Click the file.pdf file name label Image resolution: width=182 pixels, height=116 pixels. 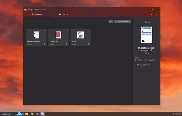[74, 42]
